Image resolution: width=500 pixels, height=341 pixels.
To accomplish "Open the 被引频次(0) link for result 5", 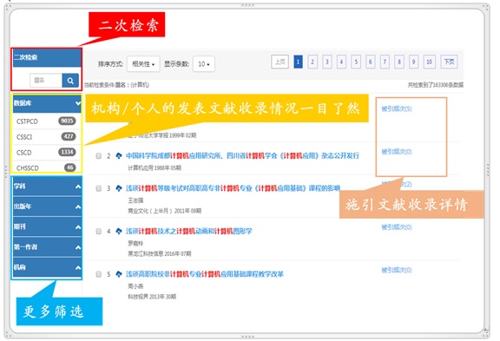I will point(397,270).
